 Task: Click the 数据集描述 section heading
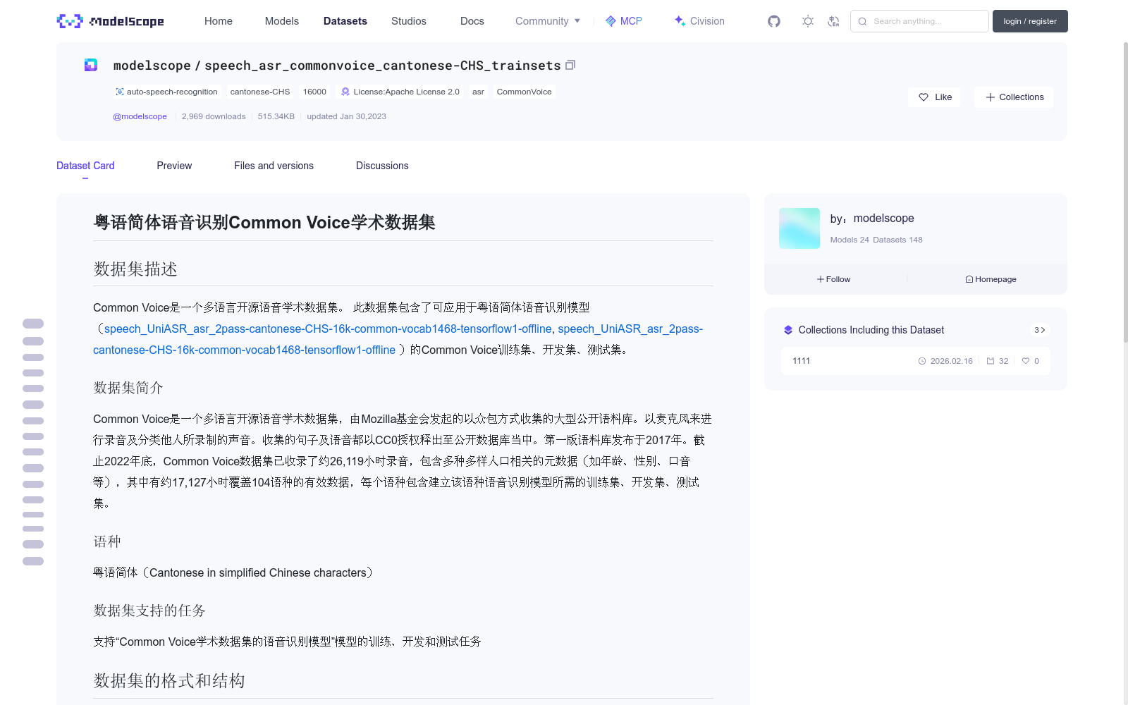135,269
